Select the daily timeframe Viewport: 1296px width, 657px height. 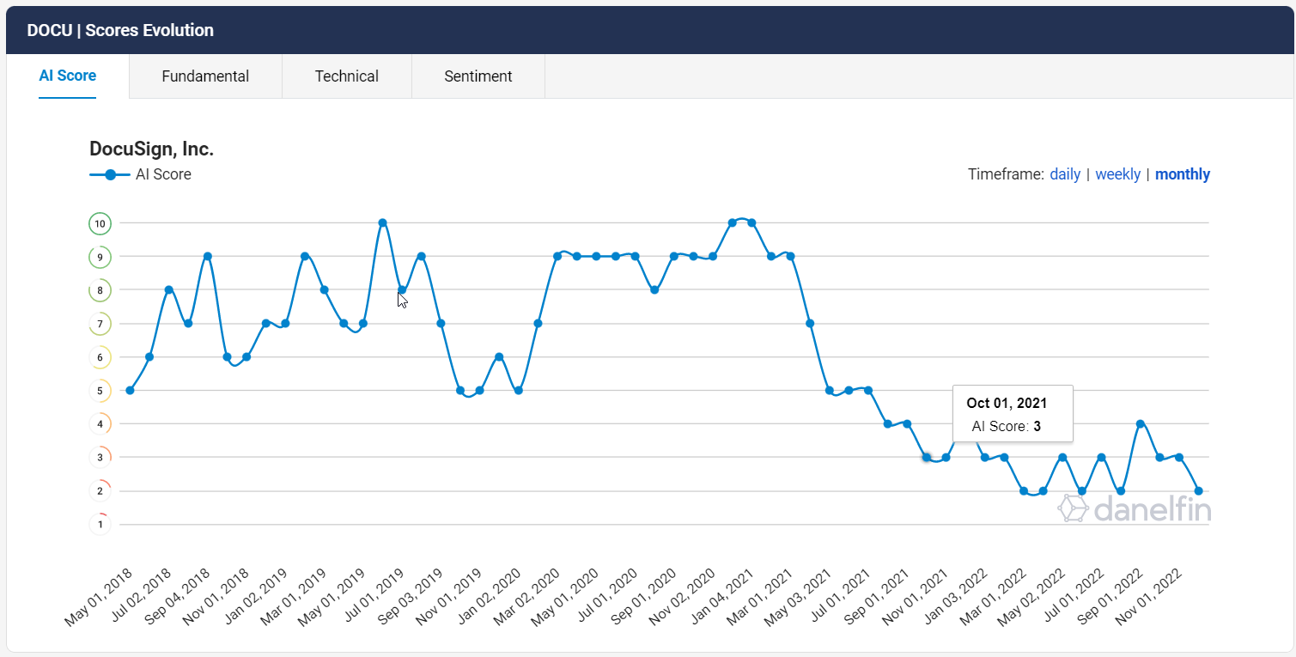1065,174
